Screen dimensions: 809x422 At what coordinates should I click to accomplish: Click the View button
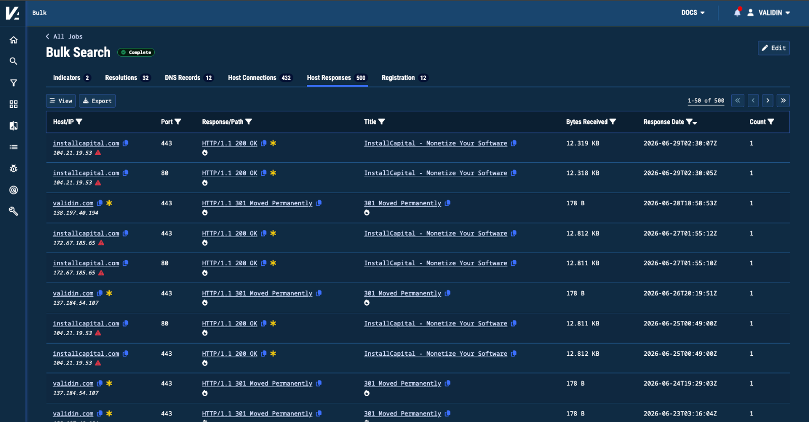61,101
